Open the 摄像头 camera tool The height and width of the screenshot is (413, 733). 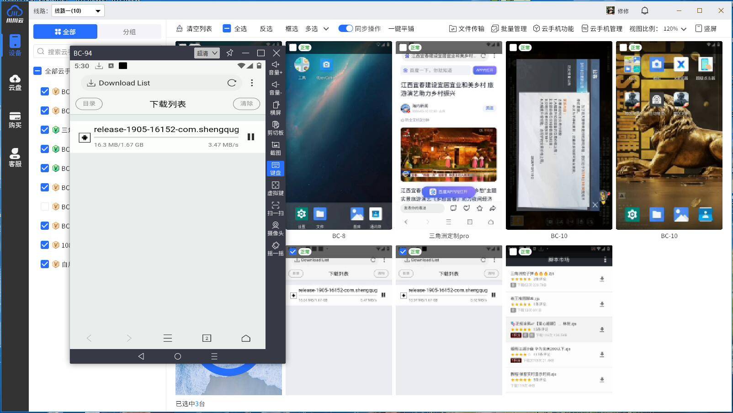(x=275, y=228)
